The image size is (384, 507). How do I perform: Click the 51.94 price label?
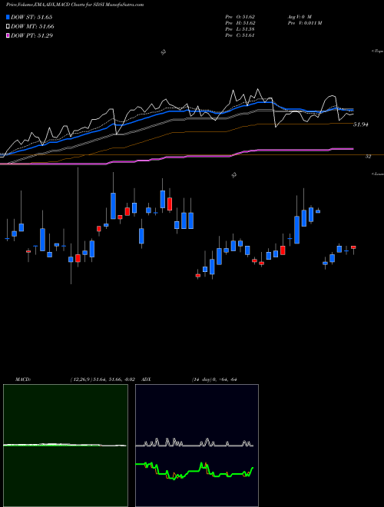point(361,124)
